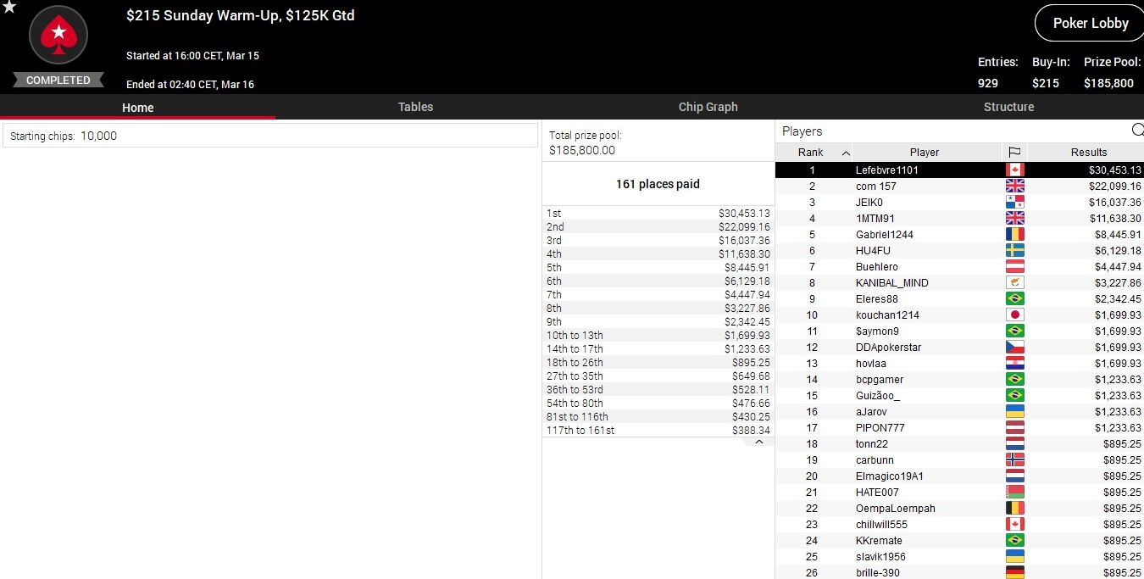Click the star favorite icon

[x=9, y=8]
